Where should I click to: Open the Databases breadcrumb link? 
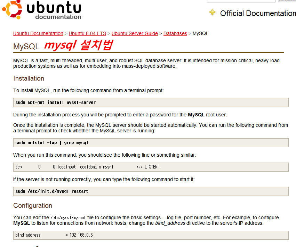pyautogui.click(x=175, y=34)
